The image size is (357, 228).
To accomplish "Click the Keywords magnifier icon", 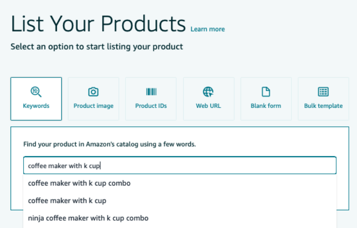I will (36, 92).
